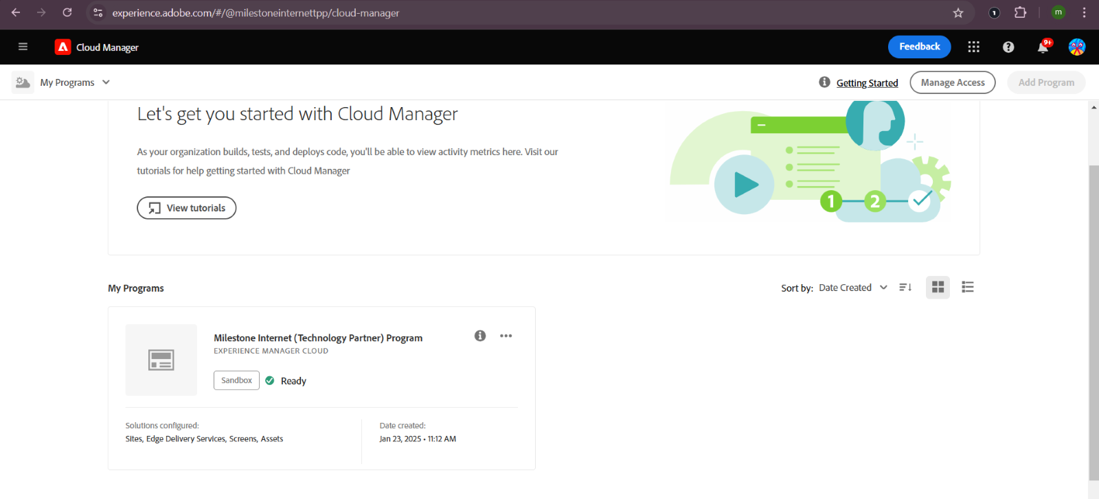Screen dimensions: 1099x499
Task: Click the date Jan 23, 2025 • 11:12 AM
Action: point(418,439)
